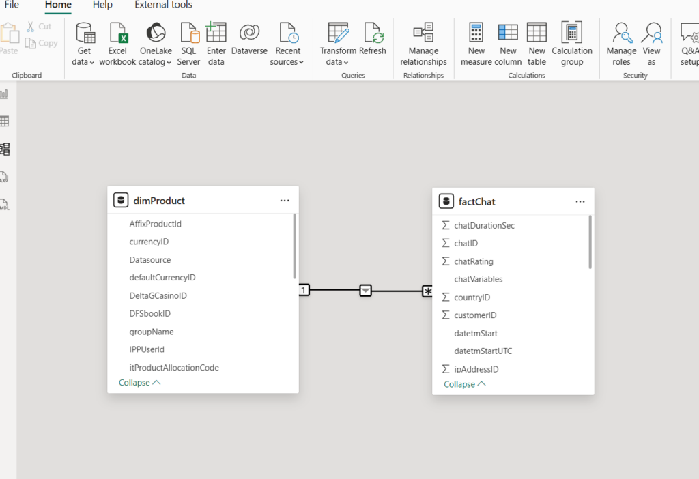The height and width of the screenshot is (479, 699).
Task: Click the Dataverse icon
Action: coord(249,33)
